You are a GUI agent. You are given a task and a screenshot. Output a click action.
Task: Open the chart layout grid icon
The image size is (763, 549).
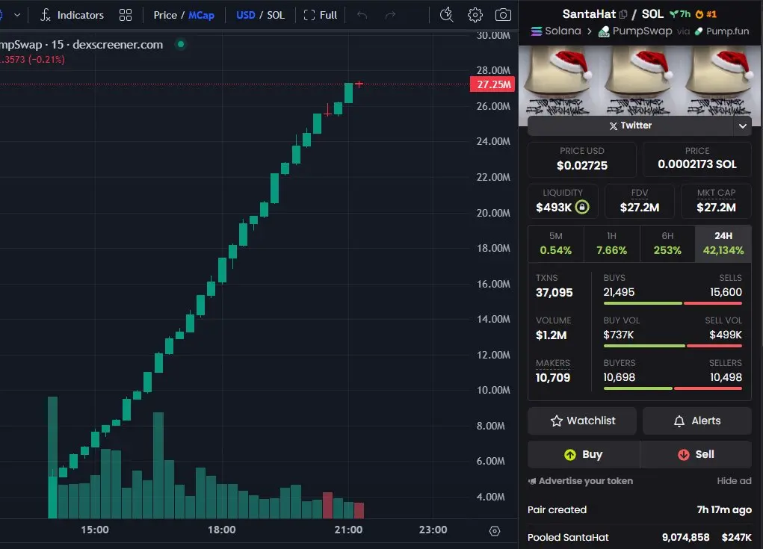tap(126, 15)
